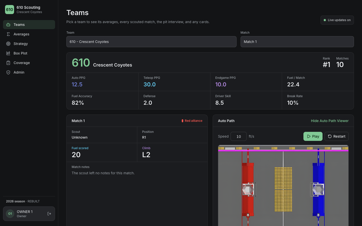Restart the auto path playback
This screenshot has height=226, width=362.
point(337,136)
